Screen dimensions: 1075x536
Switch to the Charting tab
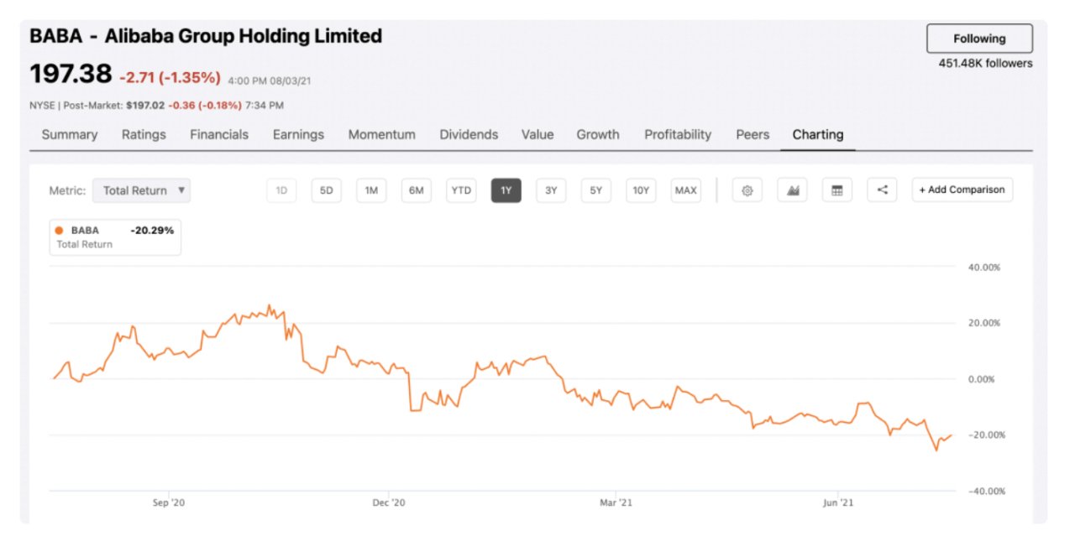[x=818, y=134]
